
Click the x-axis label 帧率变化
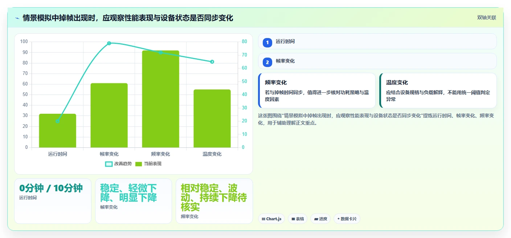tap(109, 154)
